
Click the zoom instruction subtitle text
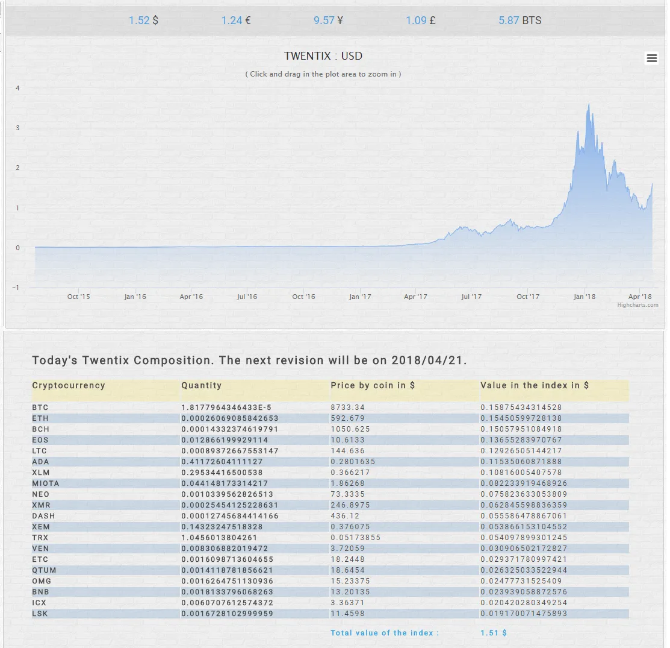tap(323, 74)
